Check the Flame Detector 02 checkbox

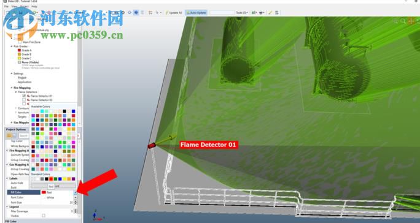[24, 100]
